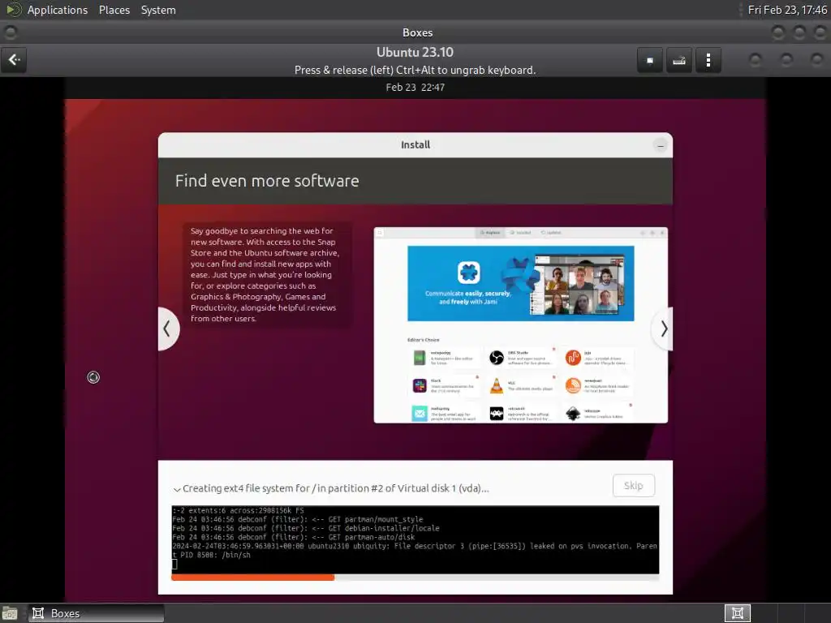This screenshot has height=623, width=831.
Task: Click the workspace window icon at bottom right
Action: pos(737,613)
